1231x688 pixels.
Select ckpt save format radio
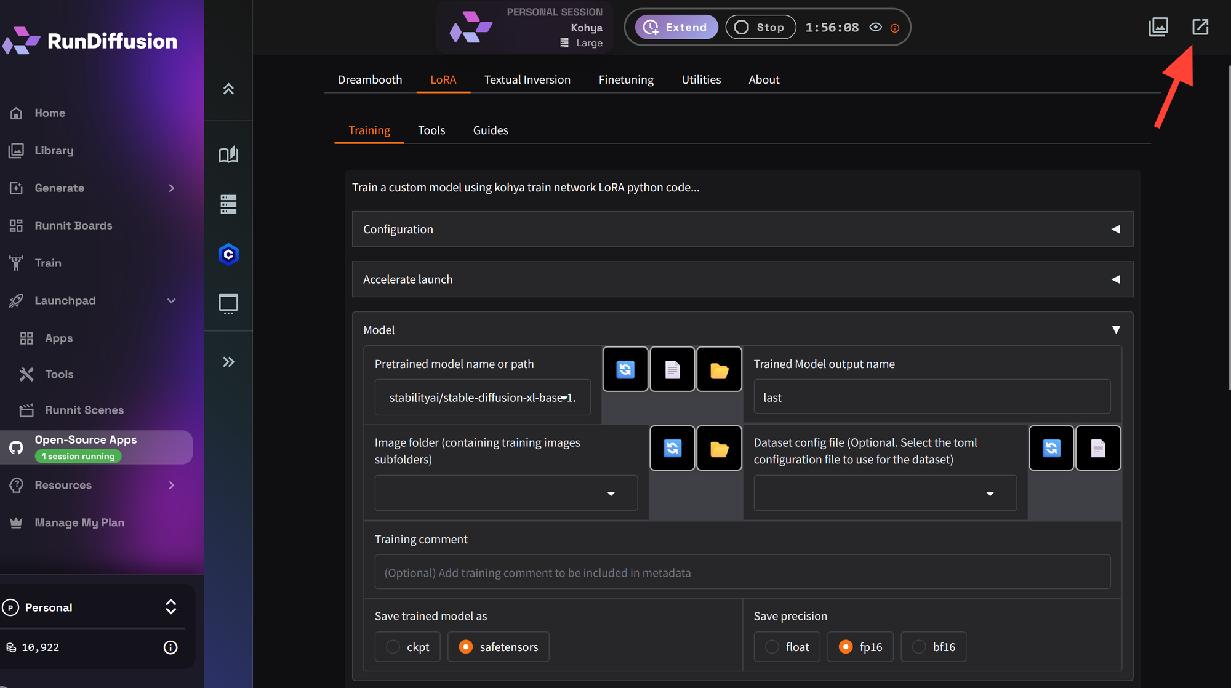(x=393, y=647)
